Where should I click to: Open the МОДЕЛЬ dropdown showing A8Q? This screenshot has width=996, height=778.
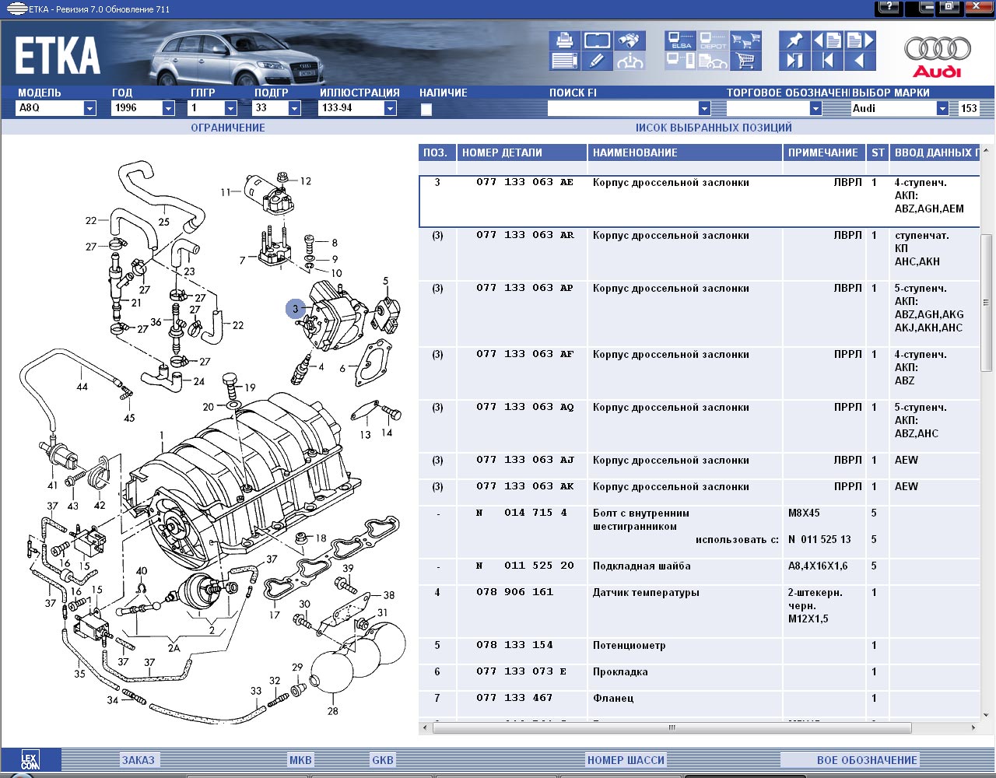pos(89,109)
